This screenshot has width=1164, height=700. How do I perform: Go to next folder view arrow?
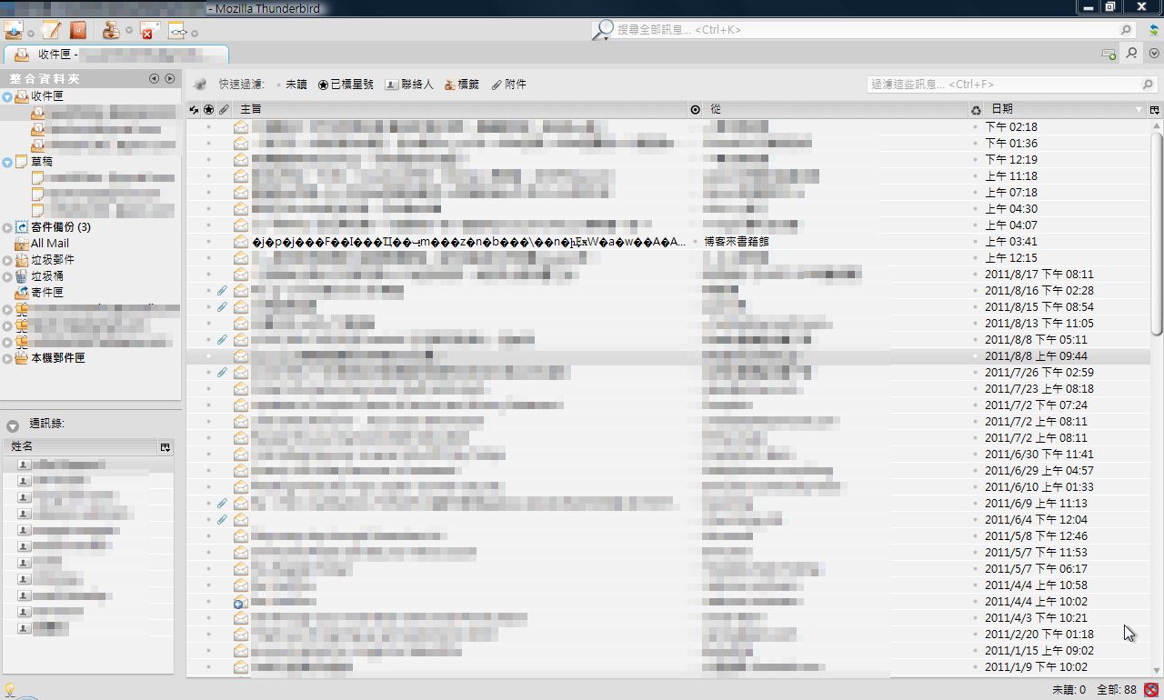pos(169,79)
